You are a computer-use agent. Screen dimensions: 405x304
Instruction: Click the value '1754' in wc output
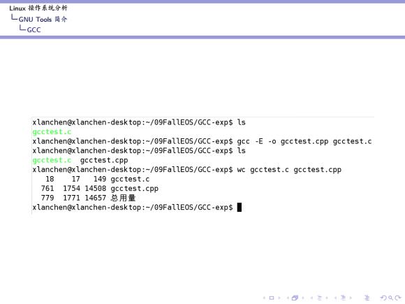pos(71,189)
